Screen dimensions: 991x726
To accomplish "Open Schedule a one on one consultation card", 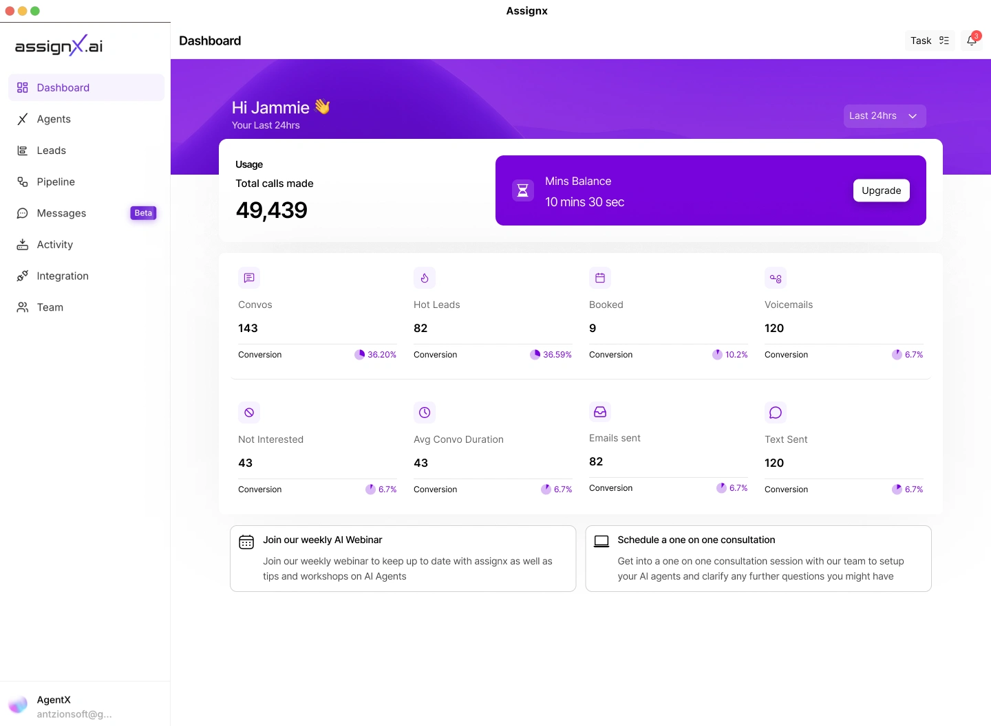I will tap(758, 558).
